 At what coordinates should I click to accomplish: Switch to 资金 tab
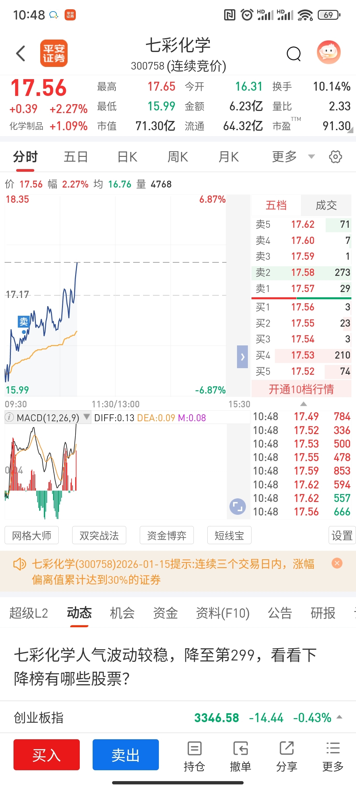[165, 613]
